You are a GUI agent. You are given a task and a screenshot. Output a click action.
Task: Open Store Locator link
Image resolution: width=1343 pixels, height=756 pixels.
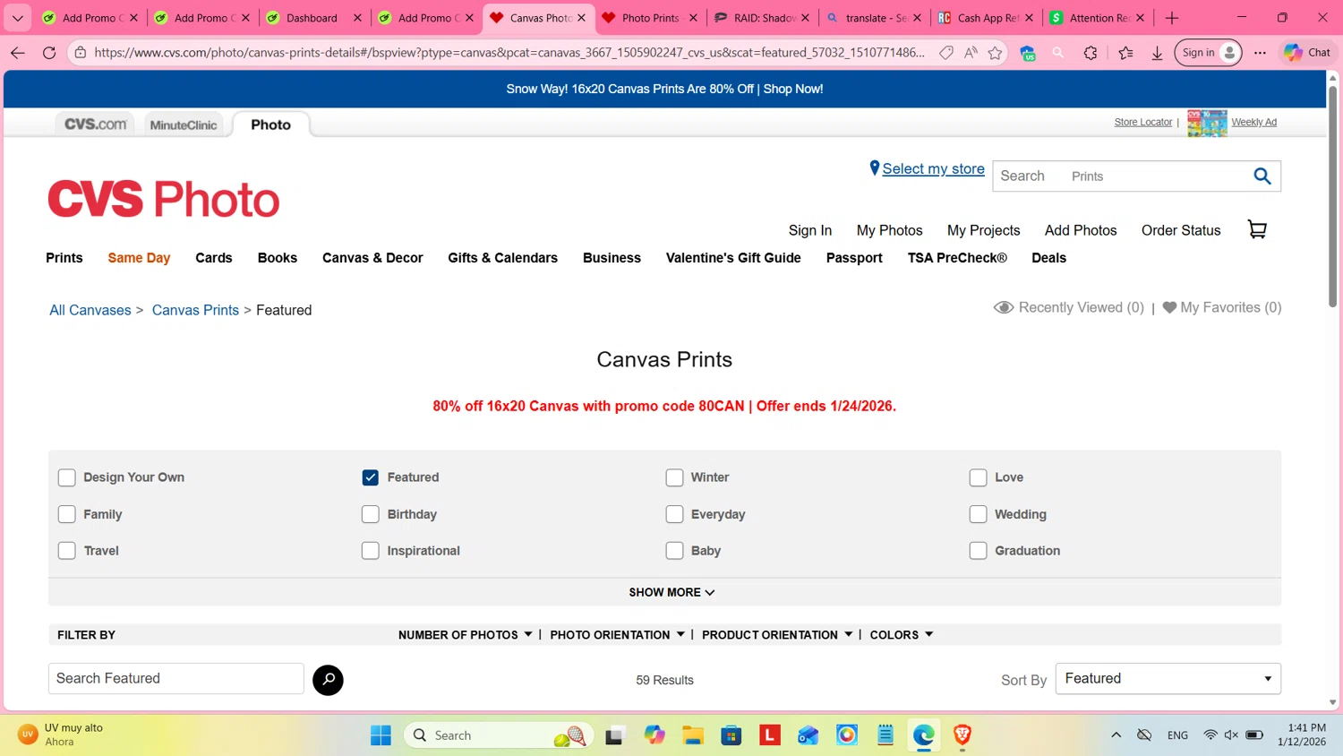1143,122
